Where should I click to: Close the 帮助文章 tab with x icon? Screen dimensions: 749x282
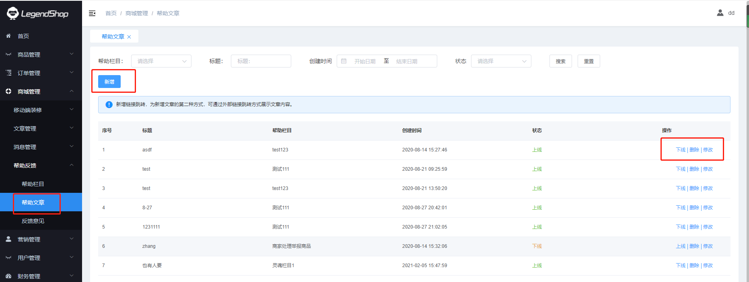[129, 37]
